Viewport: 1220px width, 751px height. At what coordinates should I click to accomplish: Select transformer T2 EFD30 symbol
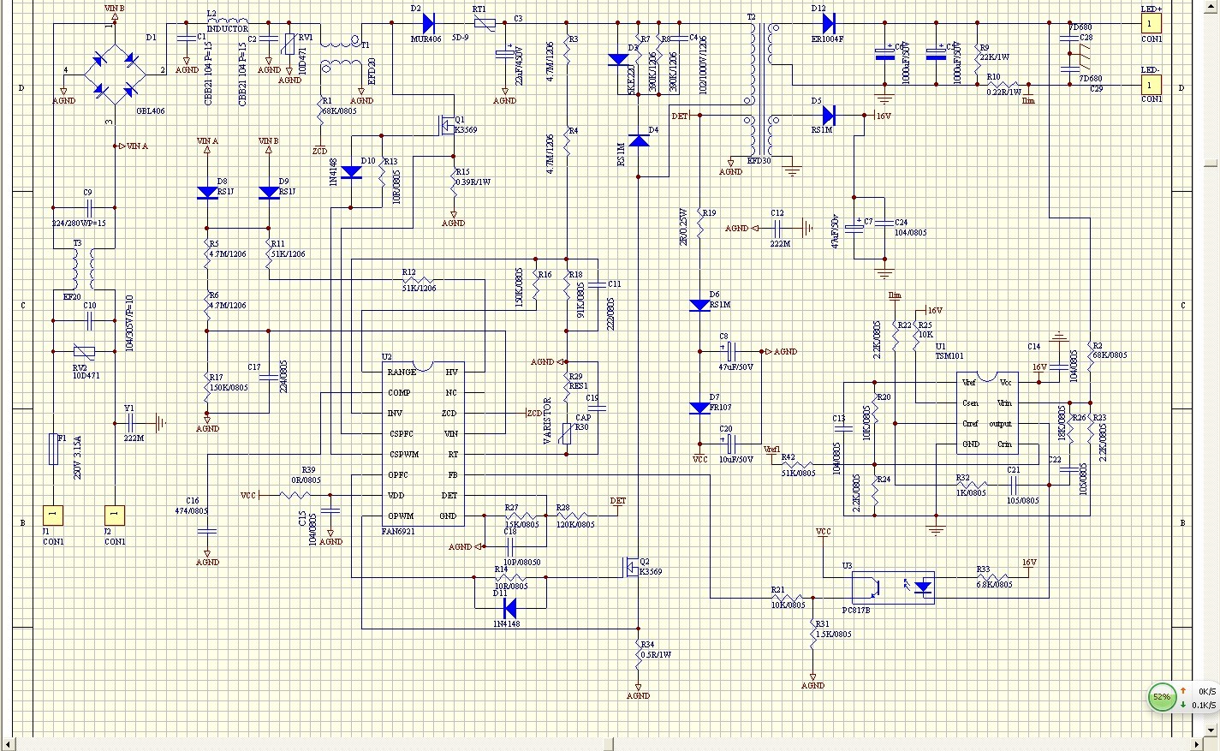coord(763,88)
